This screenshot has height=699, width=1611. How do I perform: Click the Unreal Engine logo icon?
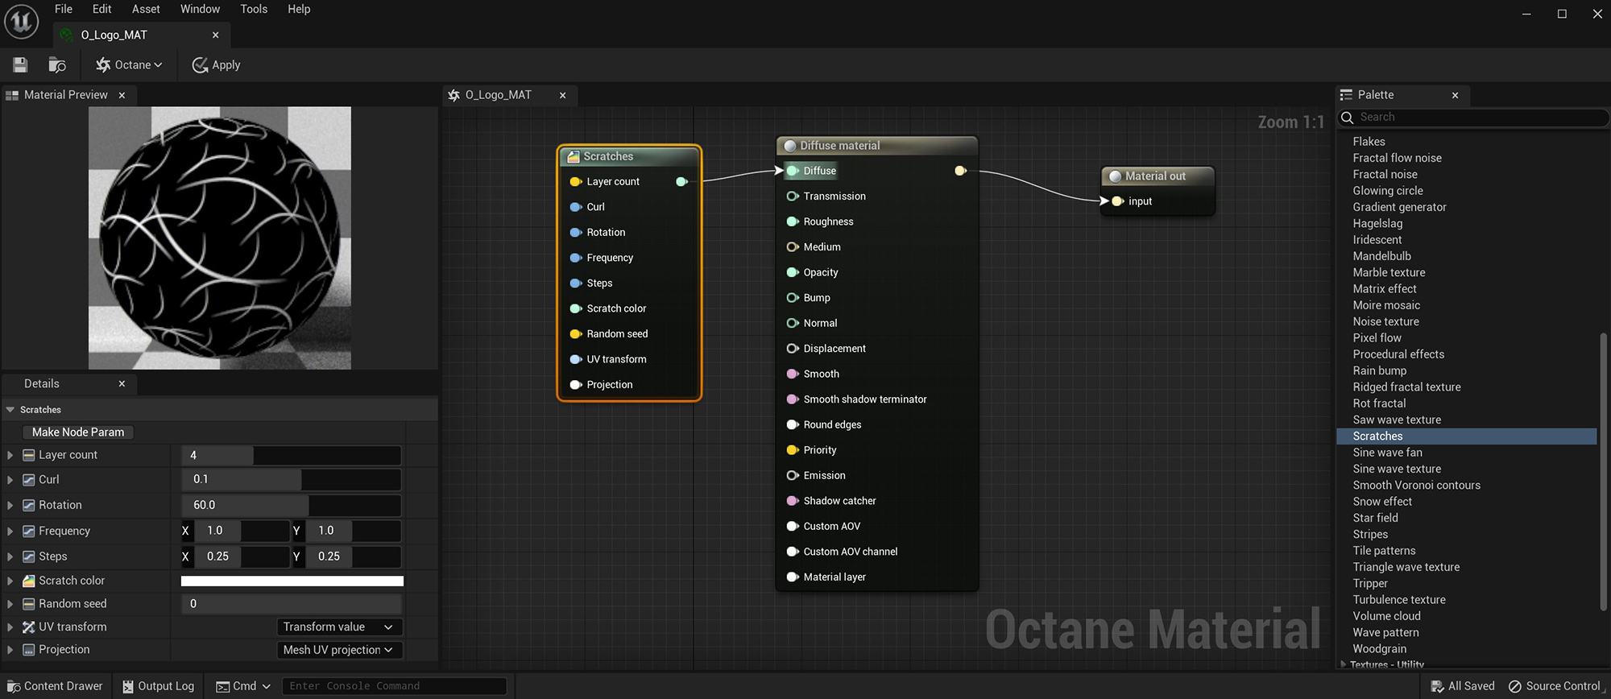coord(22,22)
